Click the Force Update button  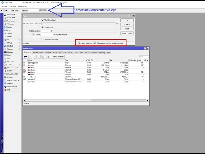pos(127,33)
